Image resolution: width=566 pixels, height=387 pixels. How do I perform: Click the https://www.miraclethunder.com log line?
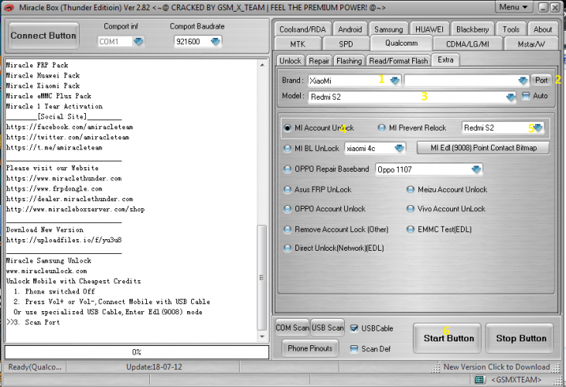coord(64,179)
